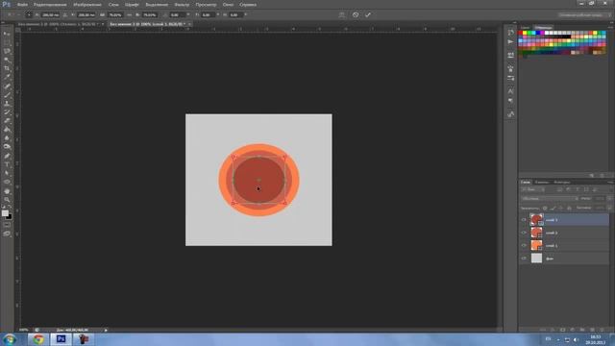The width and height of the screenshot is (615, 346).
Task: Select the Dodge tool
Action: tap(7, 147)
